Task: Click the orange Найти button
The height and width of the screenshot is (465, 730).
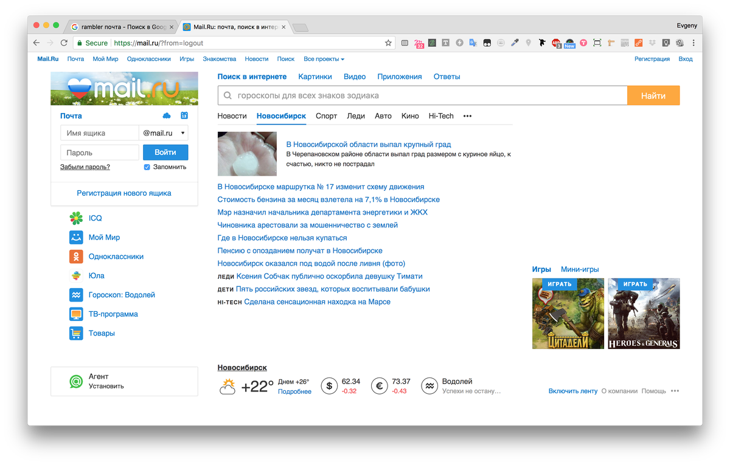Action: coord(653,95)
